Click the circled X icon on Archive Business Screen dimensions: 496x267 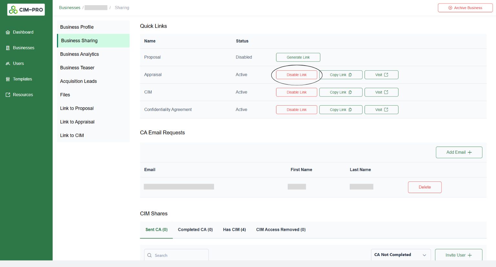point(450,8)
